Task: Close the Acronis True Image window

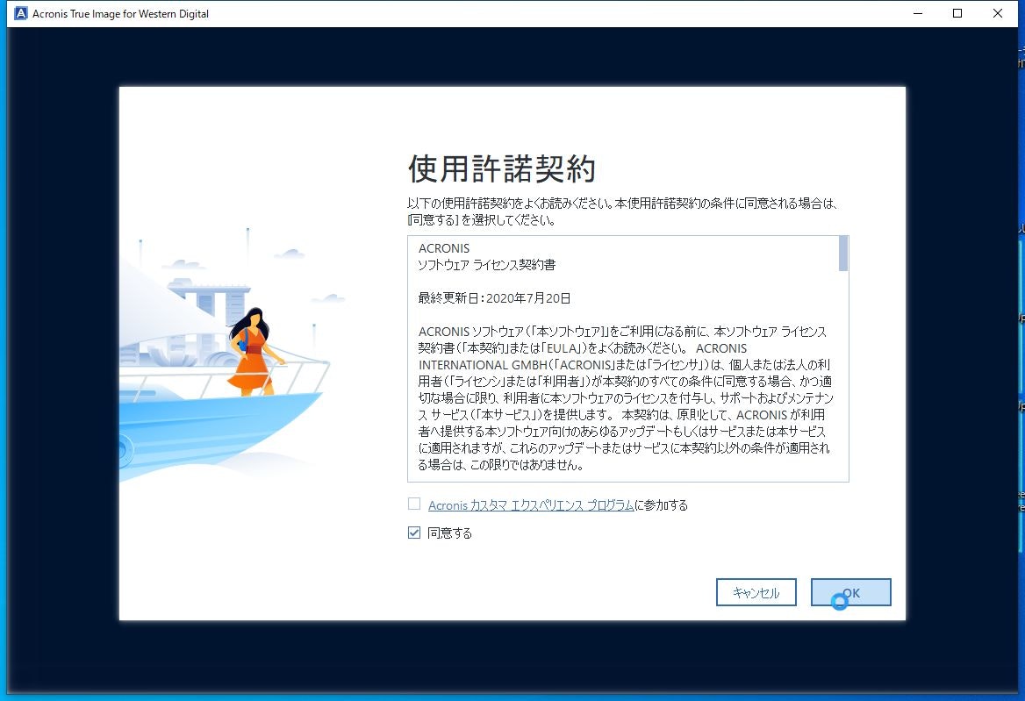Action: (998, 13)
